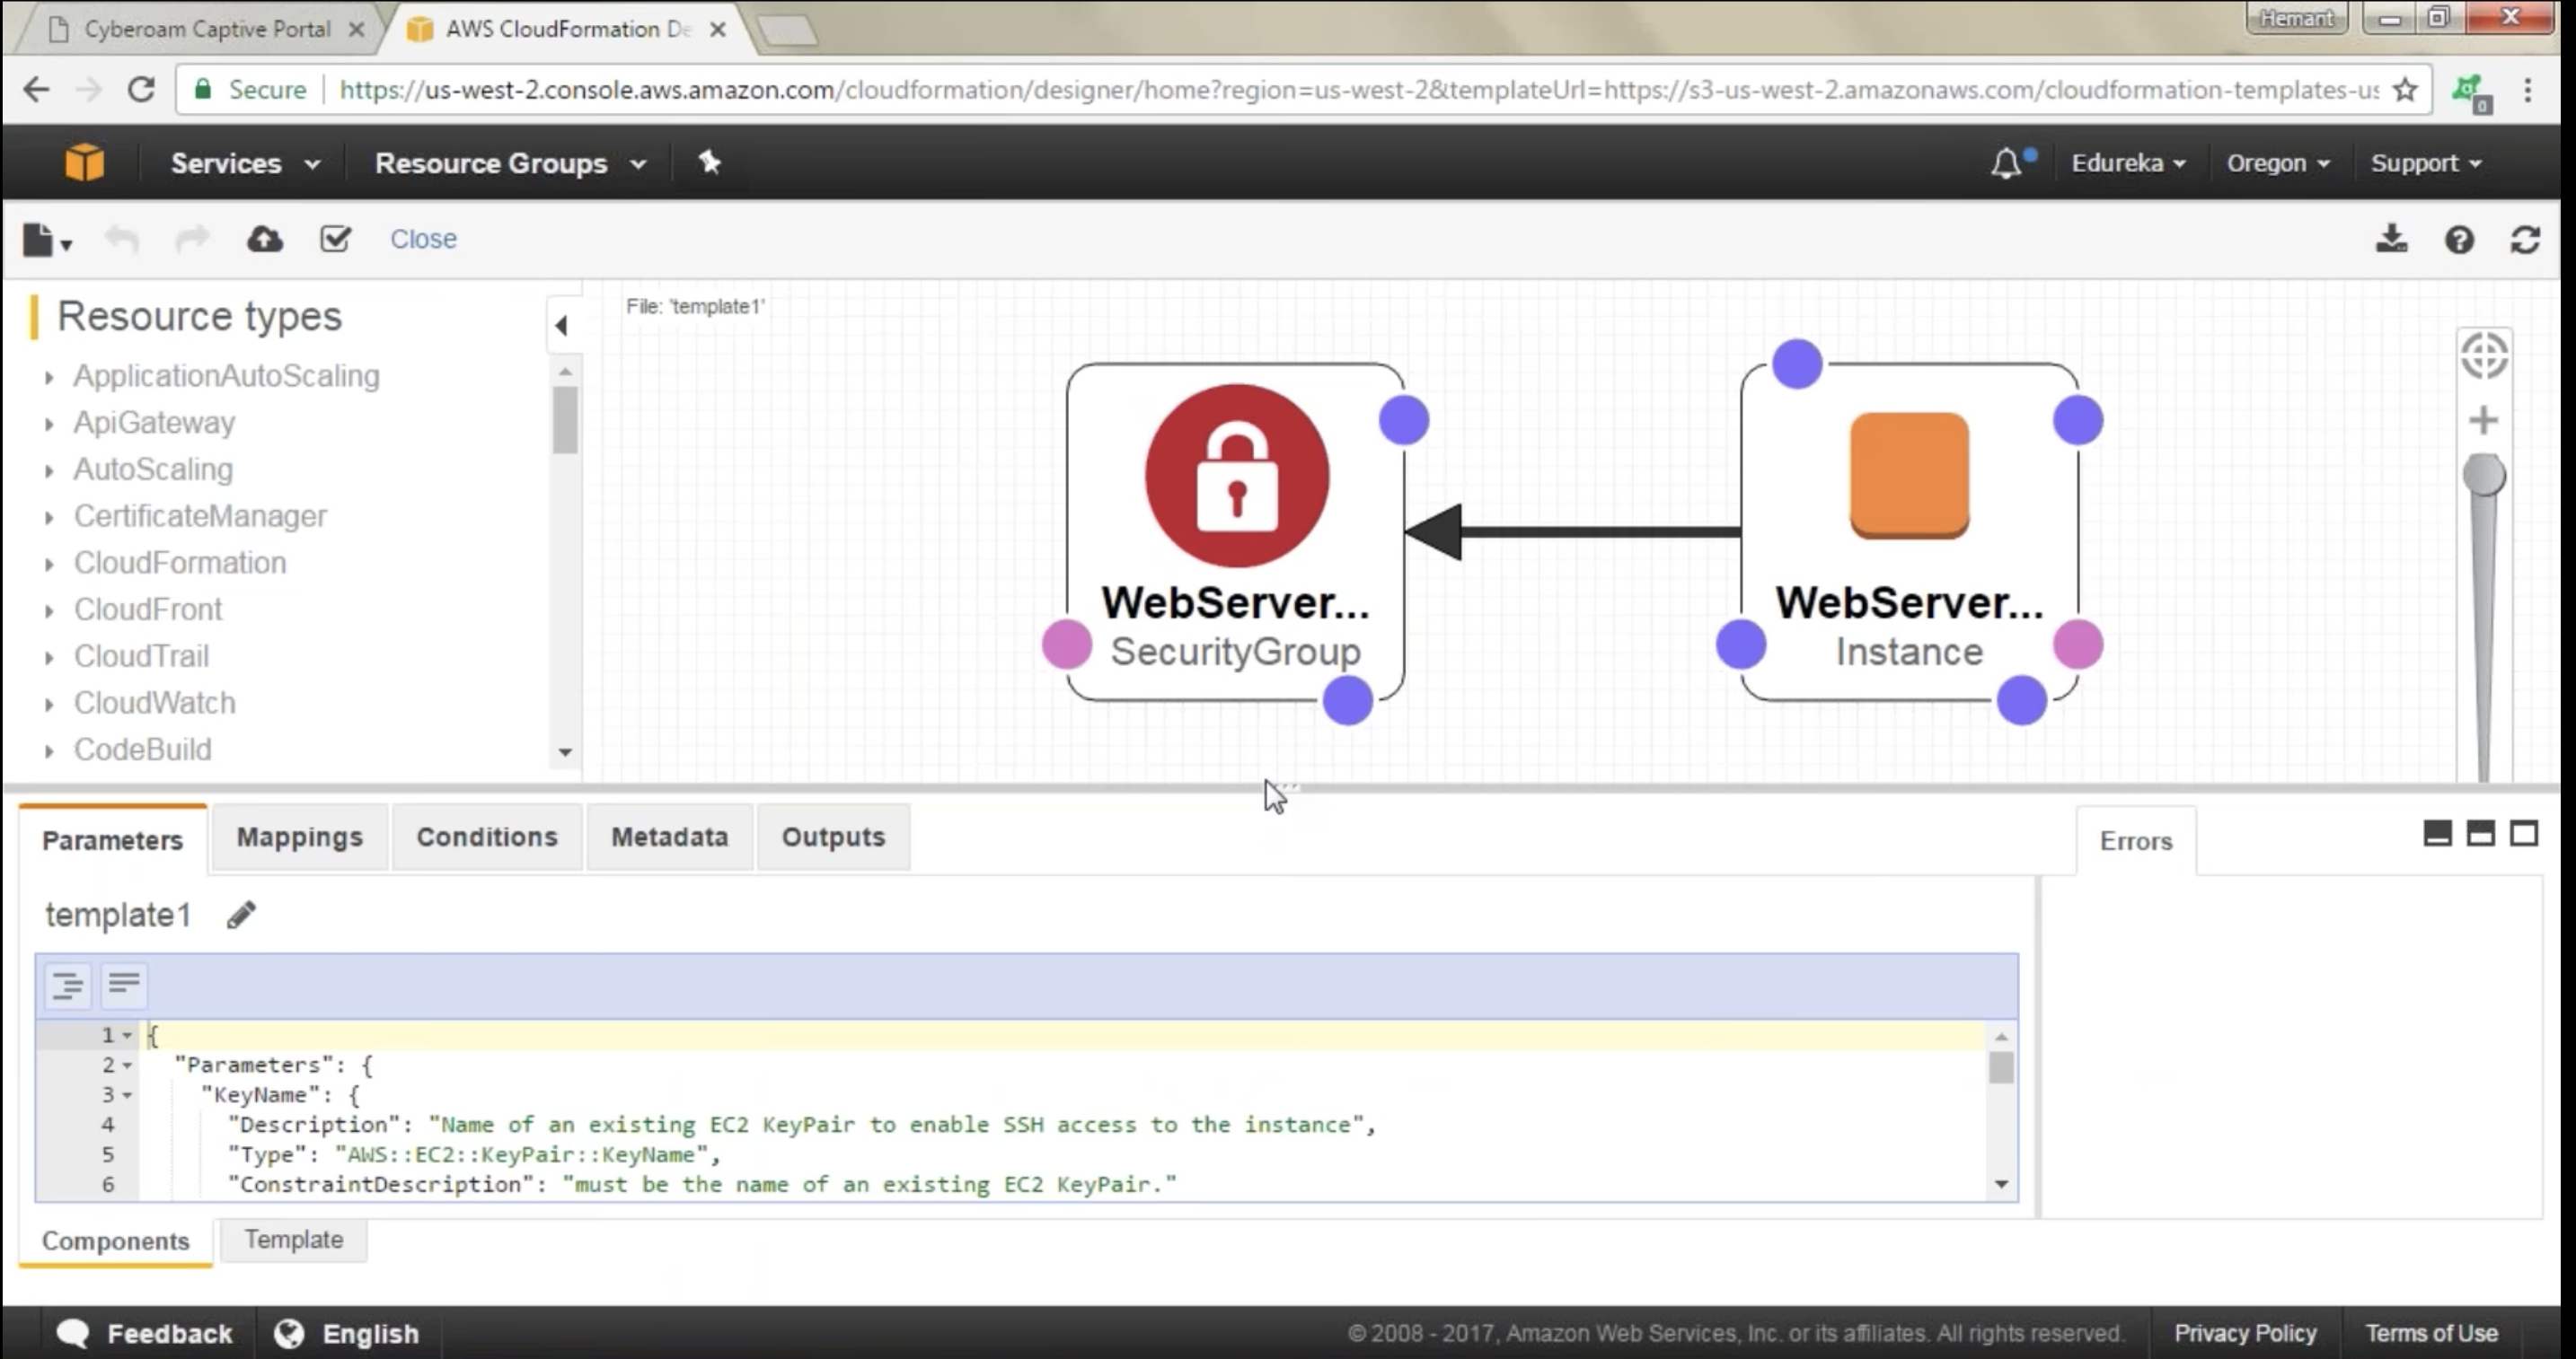The height and width of the screenshot is (1359, 2576).
Task: Click the pencil icon next to template1
Action: (241, 915)
